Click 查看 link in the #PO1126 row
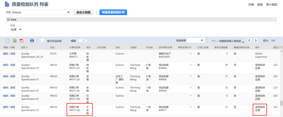 [13, 87]
